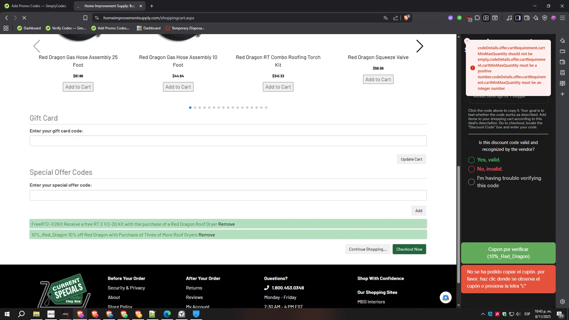Image resolution: width=569 pixels, height=320 pixels.
Task: Click Continue Shopping button
Action: pos(368,249)
